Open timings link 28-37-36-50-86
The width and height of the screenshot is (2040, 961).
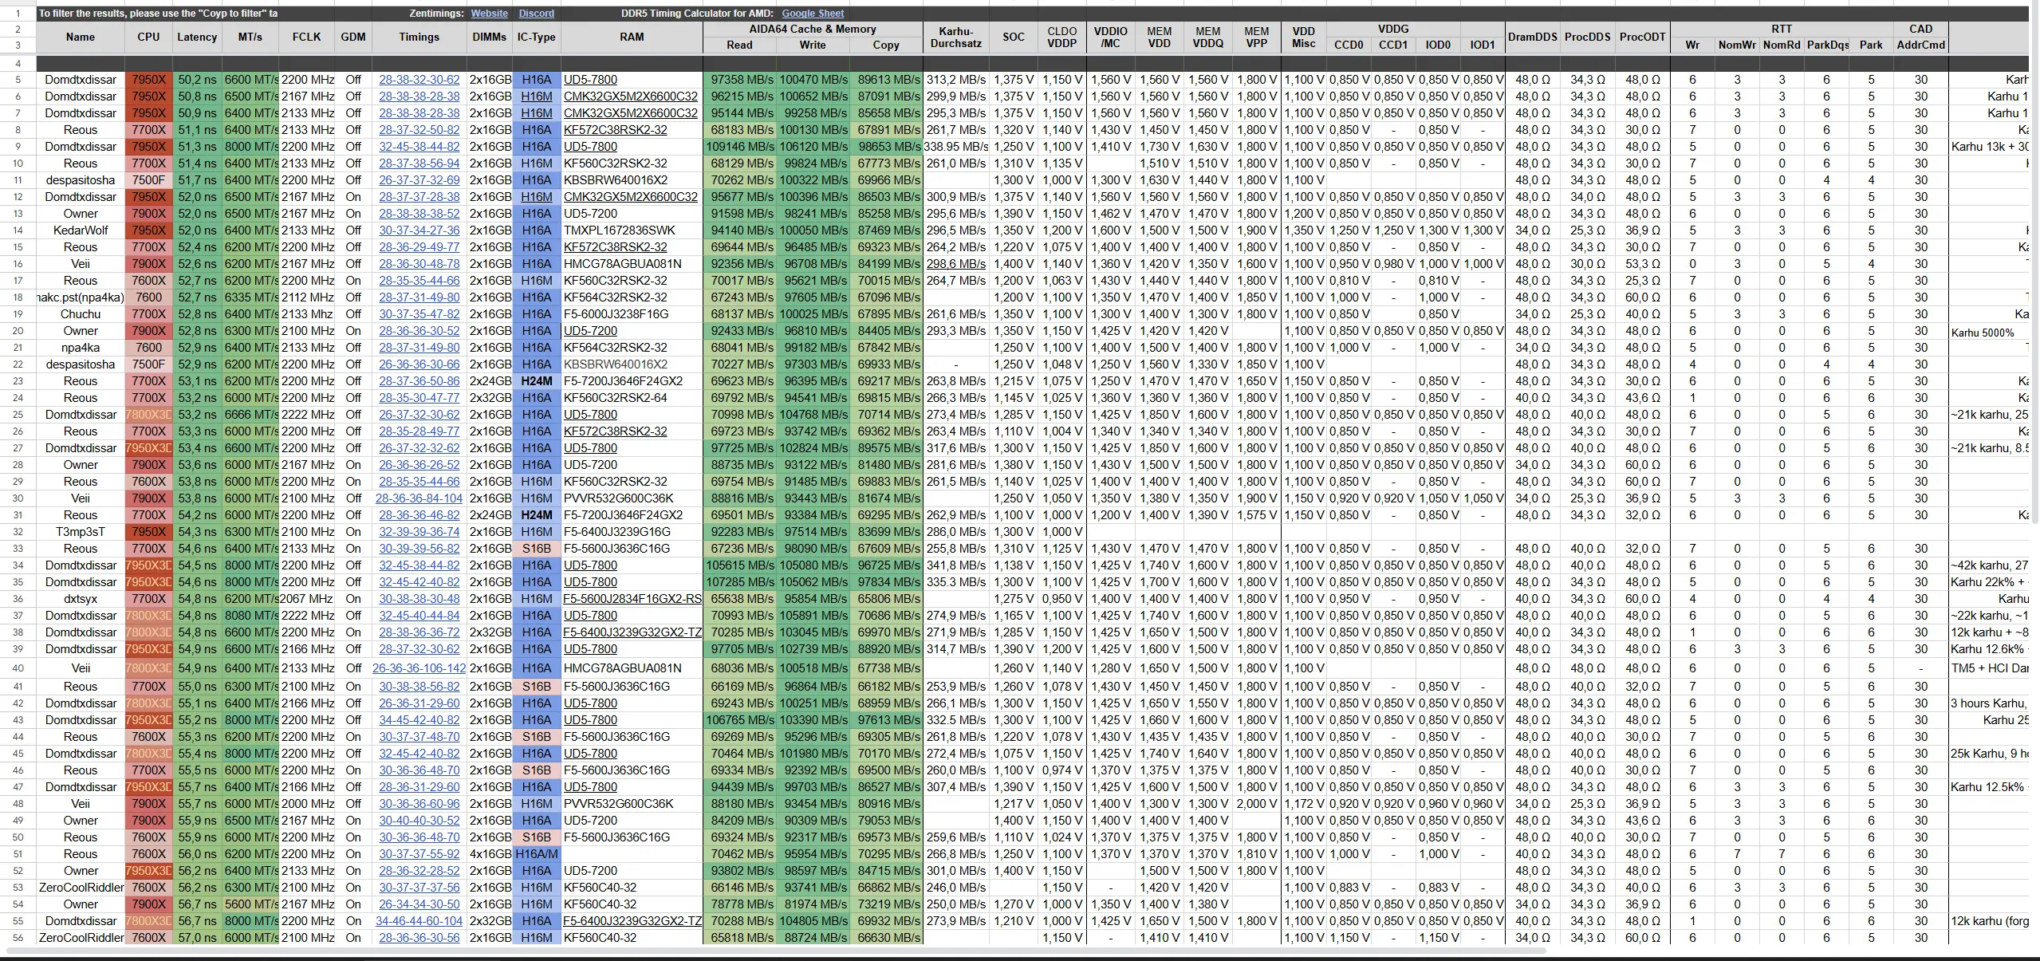[x=419, y=381]
